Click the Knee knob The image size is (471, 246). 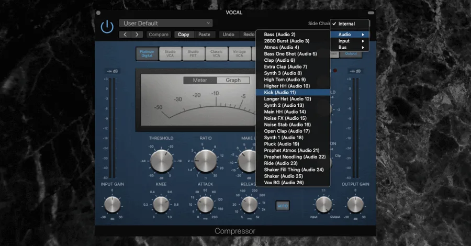pos(161,205)
